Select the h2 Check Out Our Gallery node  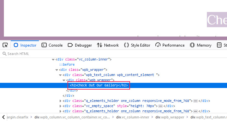coord(99,85)
